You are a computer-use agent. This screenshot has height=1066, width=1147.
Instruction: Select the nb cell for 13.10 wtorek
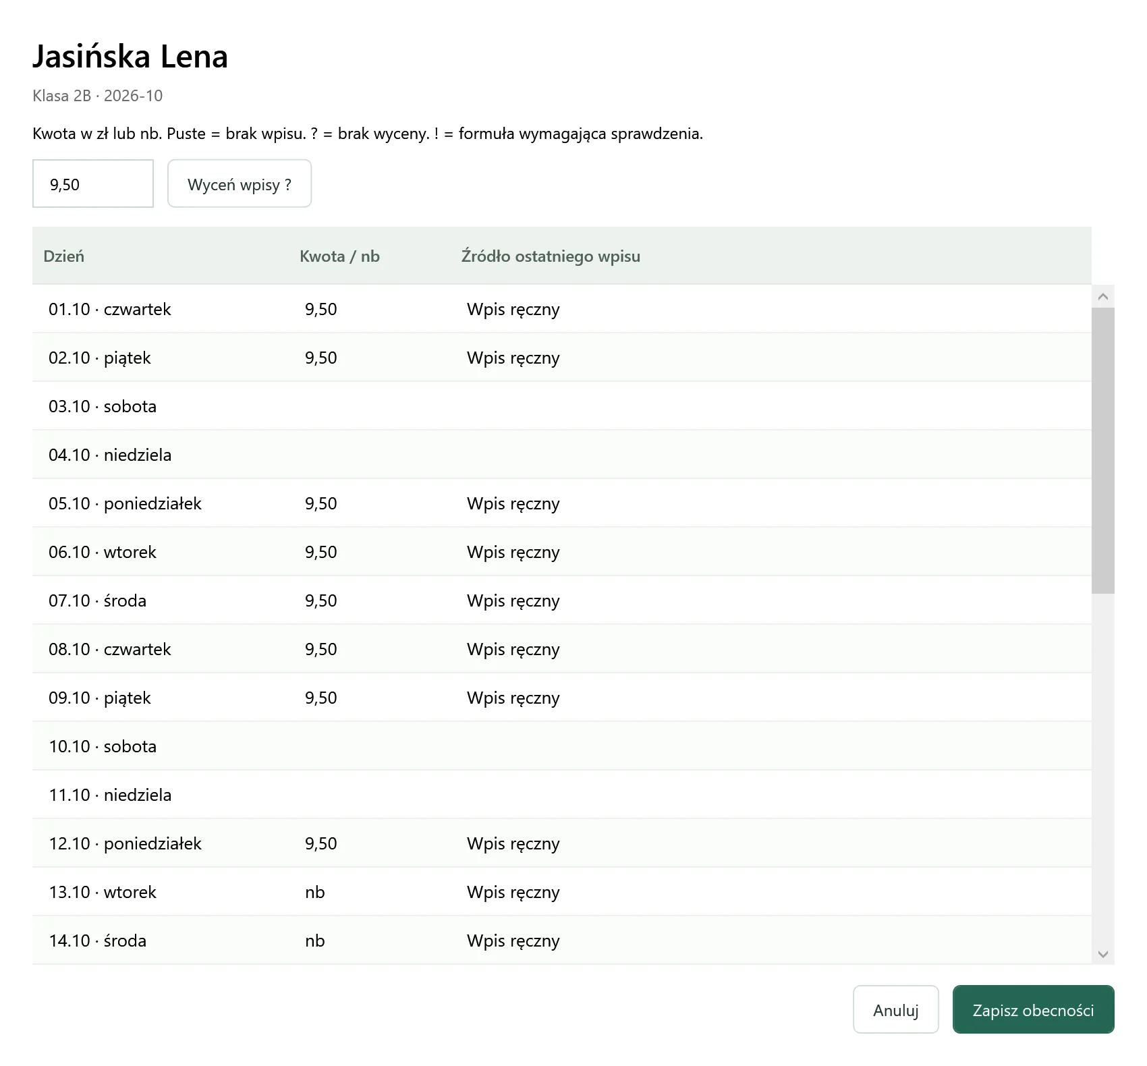[x=370, y=892]
